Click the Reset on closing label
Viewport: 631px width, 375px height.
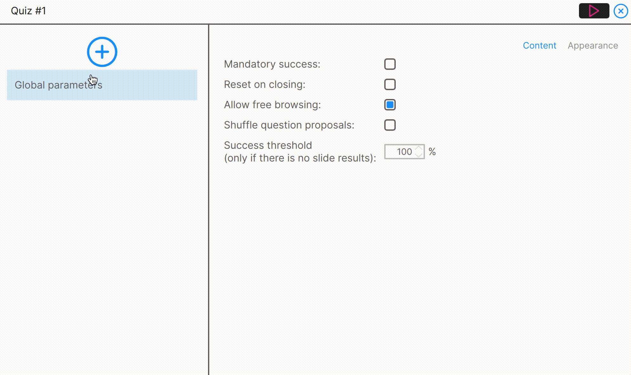point(264,84)
